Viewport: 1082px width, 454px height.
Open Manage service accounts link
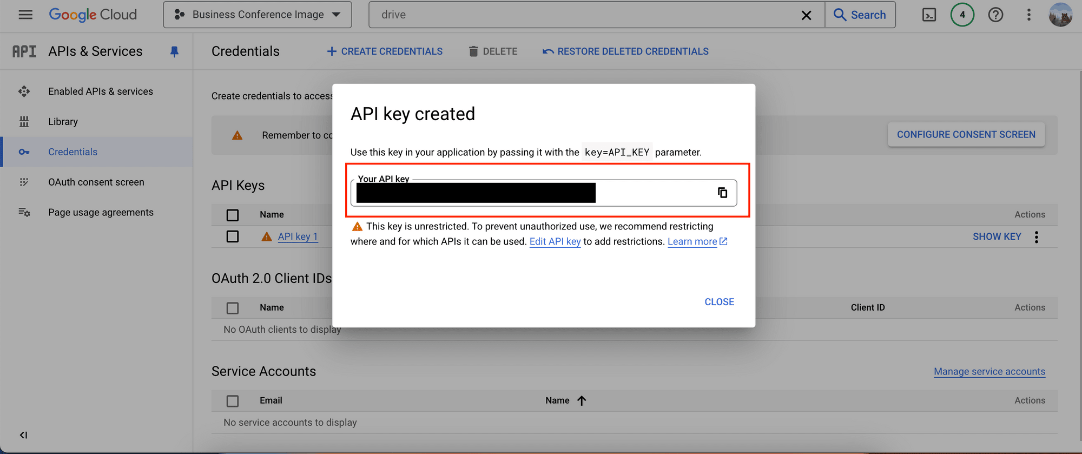pyautogui.click(x=989, y=371)
